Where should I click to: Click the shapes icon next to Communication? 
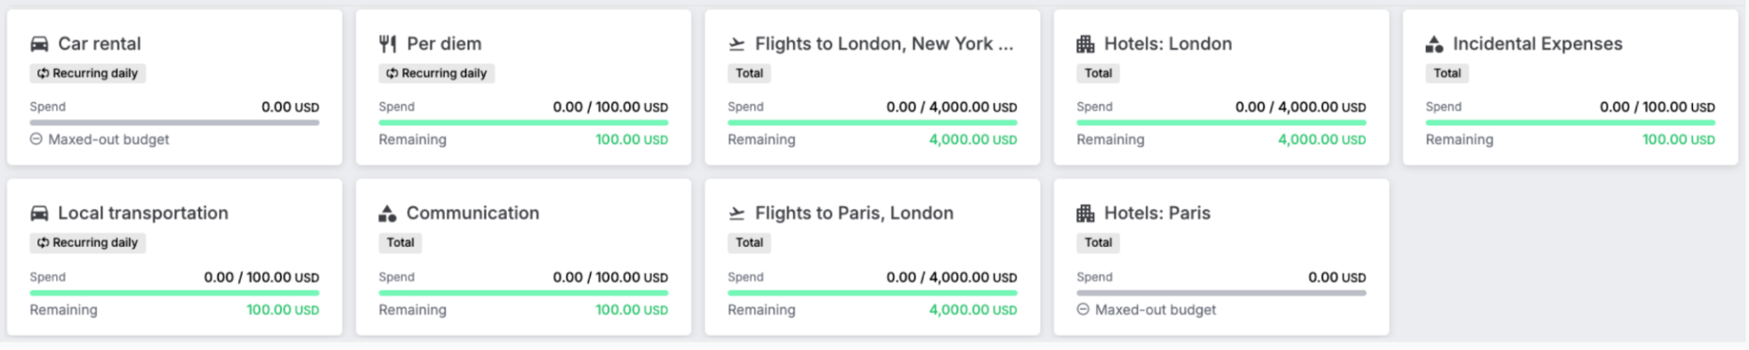tap(388, 213)
